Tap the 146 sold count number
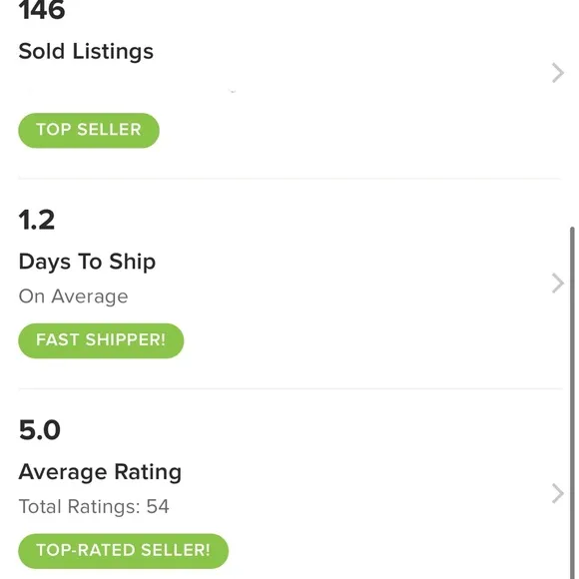 tap(42, 10)
